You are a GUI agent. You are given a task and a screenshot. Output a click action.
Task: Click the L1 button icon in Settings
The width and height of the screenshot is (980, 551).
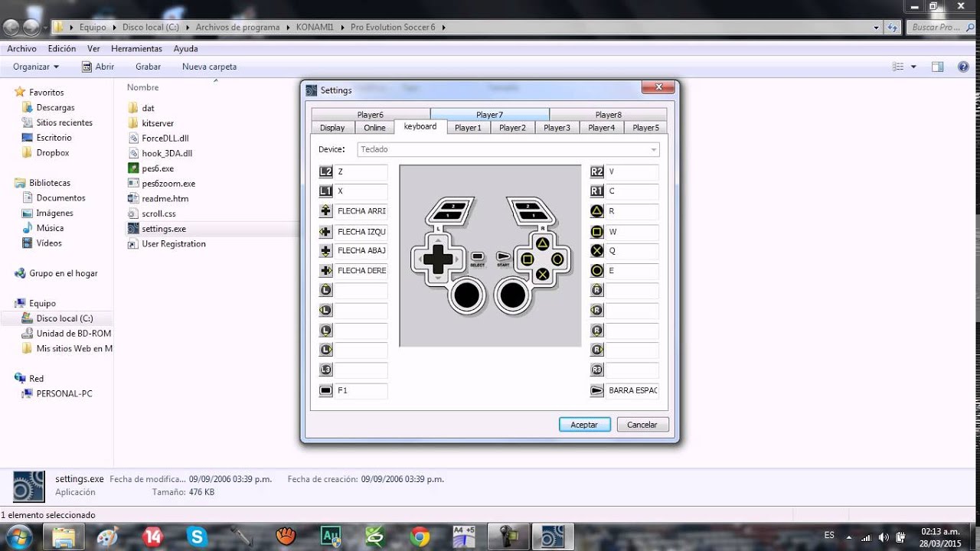pyautogui.click(x=325, y=191)
